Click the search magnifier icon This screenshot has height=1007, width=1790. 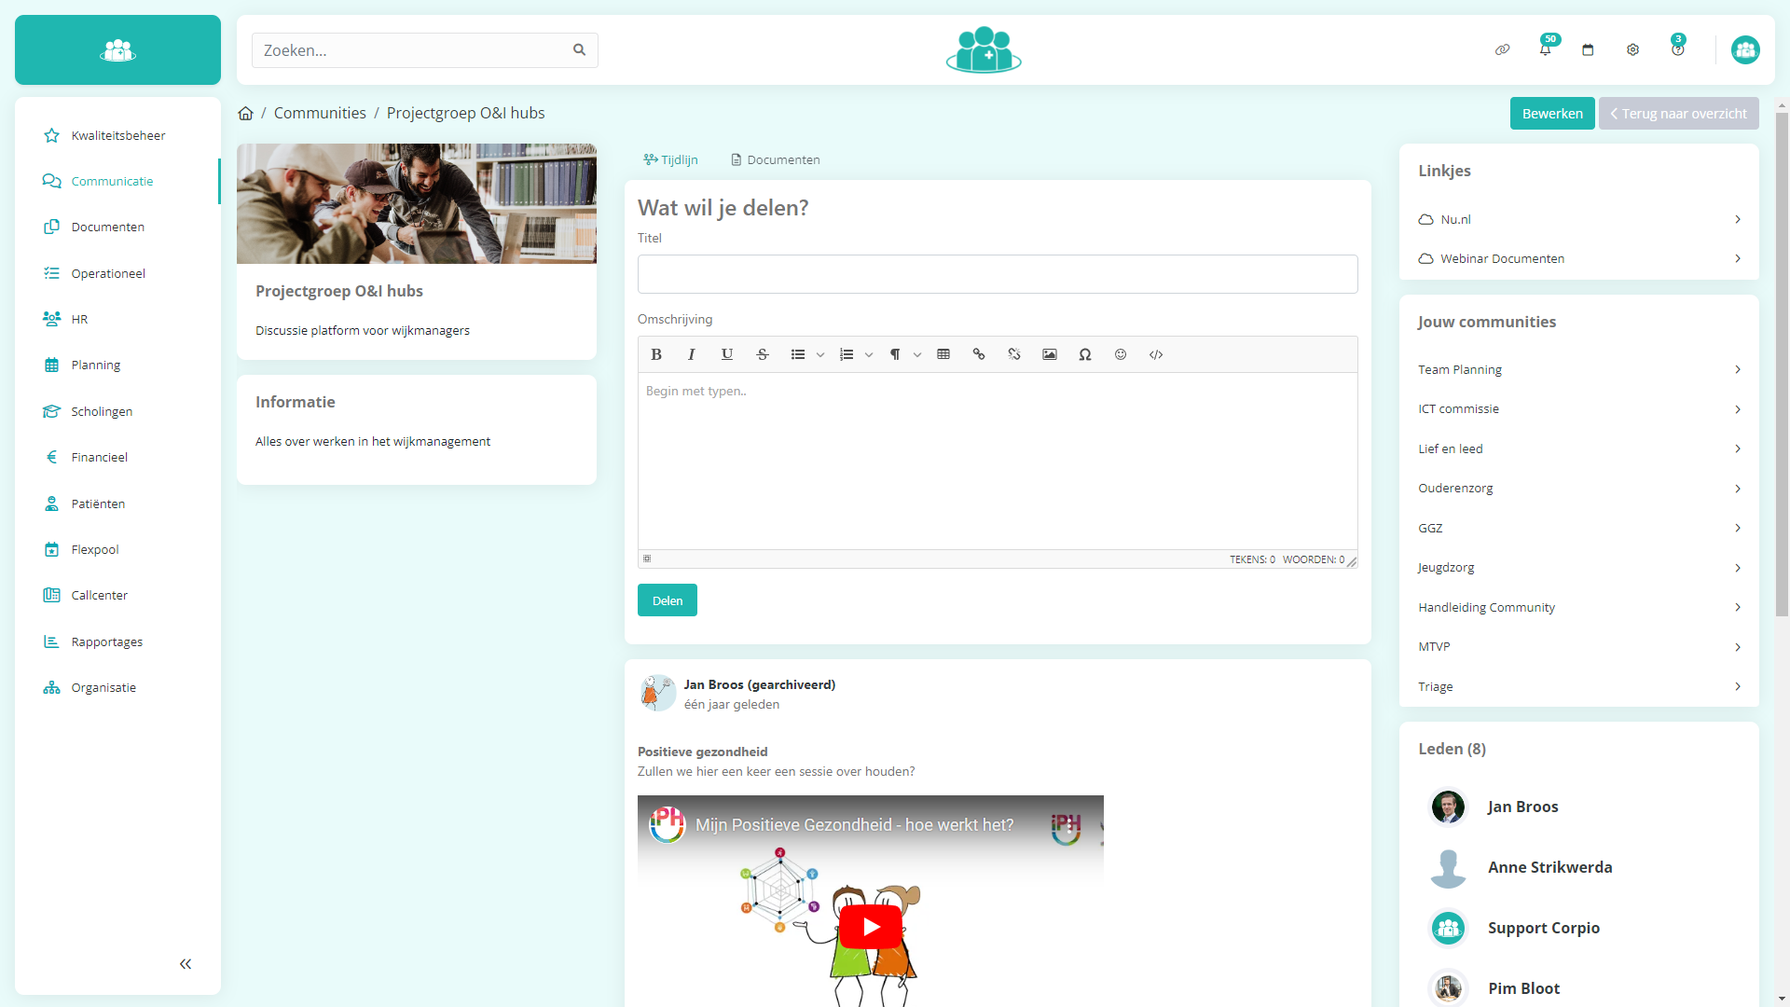pyautogui.click(x=579, y=50)
